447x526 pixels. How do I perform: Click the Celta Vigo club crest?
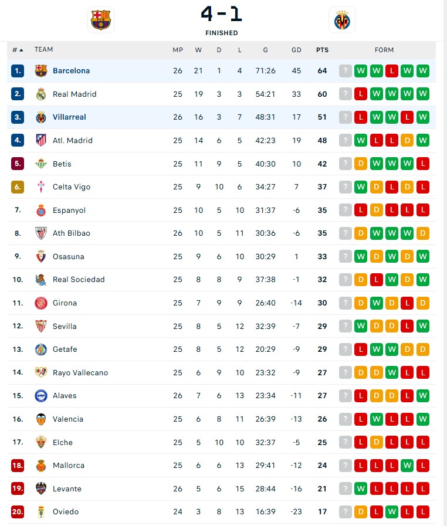[x=40, y=186]
